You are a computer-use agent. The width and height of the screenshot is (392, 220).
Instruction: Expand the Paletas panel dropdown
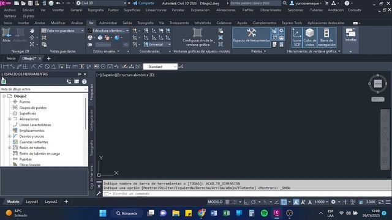tap(258, 51)
